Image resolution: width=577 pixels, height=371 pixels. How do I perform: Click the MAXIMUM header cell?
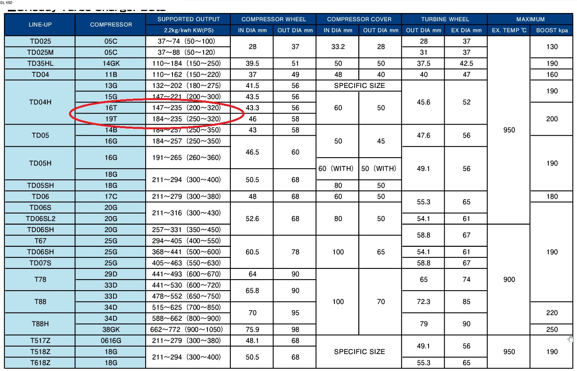tap(530, 19)
